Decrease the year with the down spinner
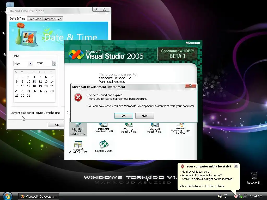 click(54, 65)
